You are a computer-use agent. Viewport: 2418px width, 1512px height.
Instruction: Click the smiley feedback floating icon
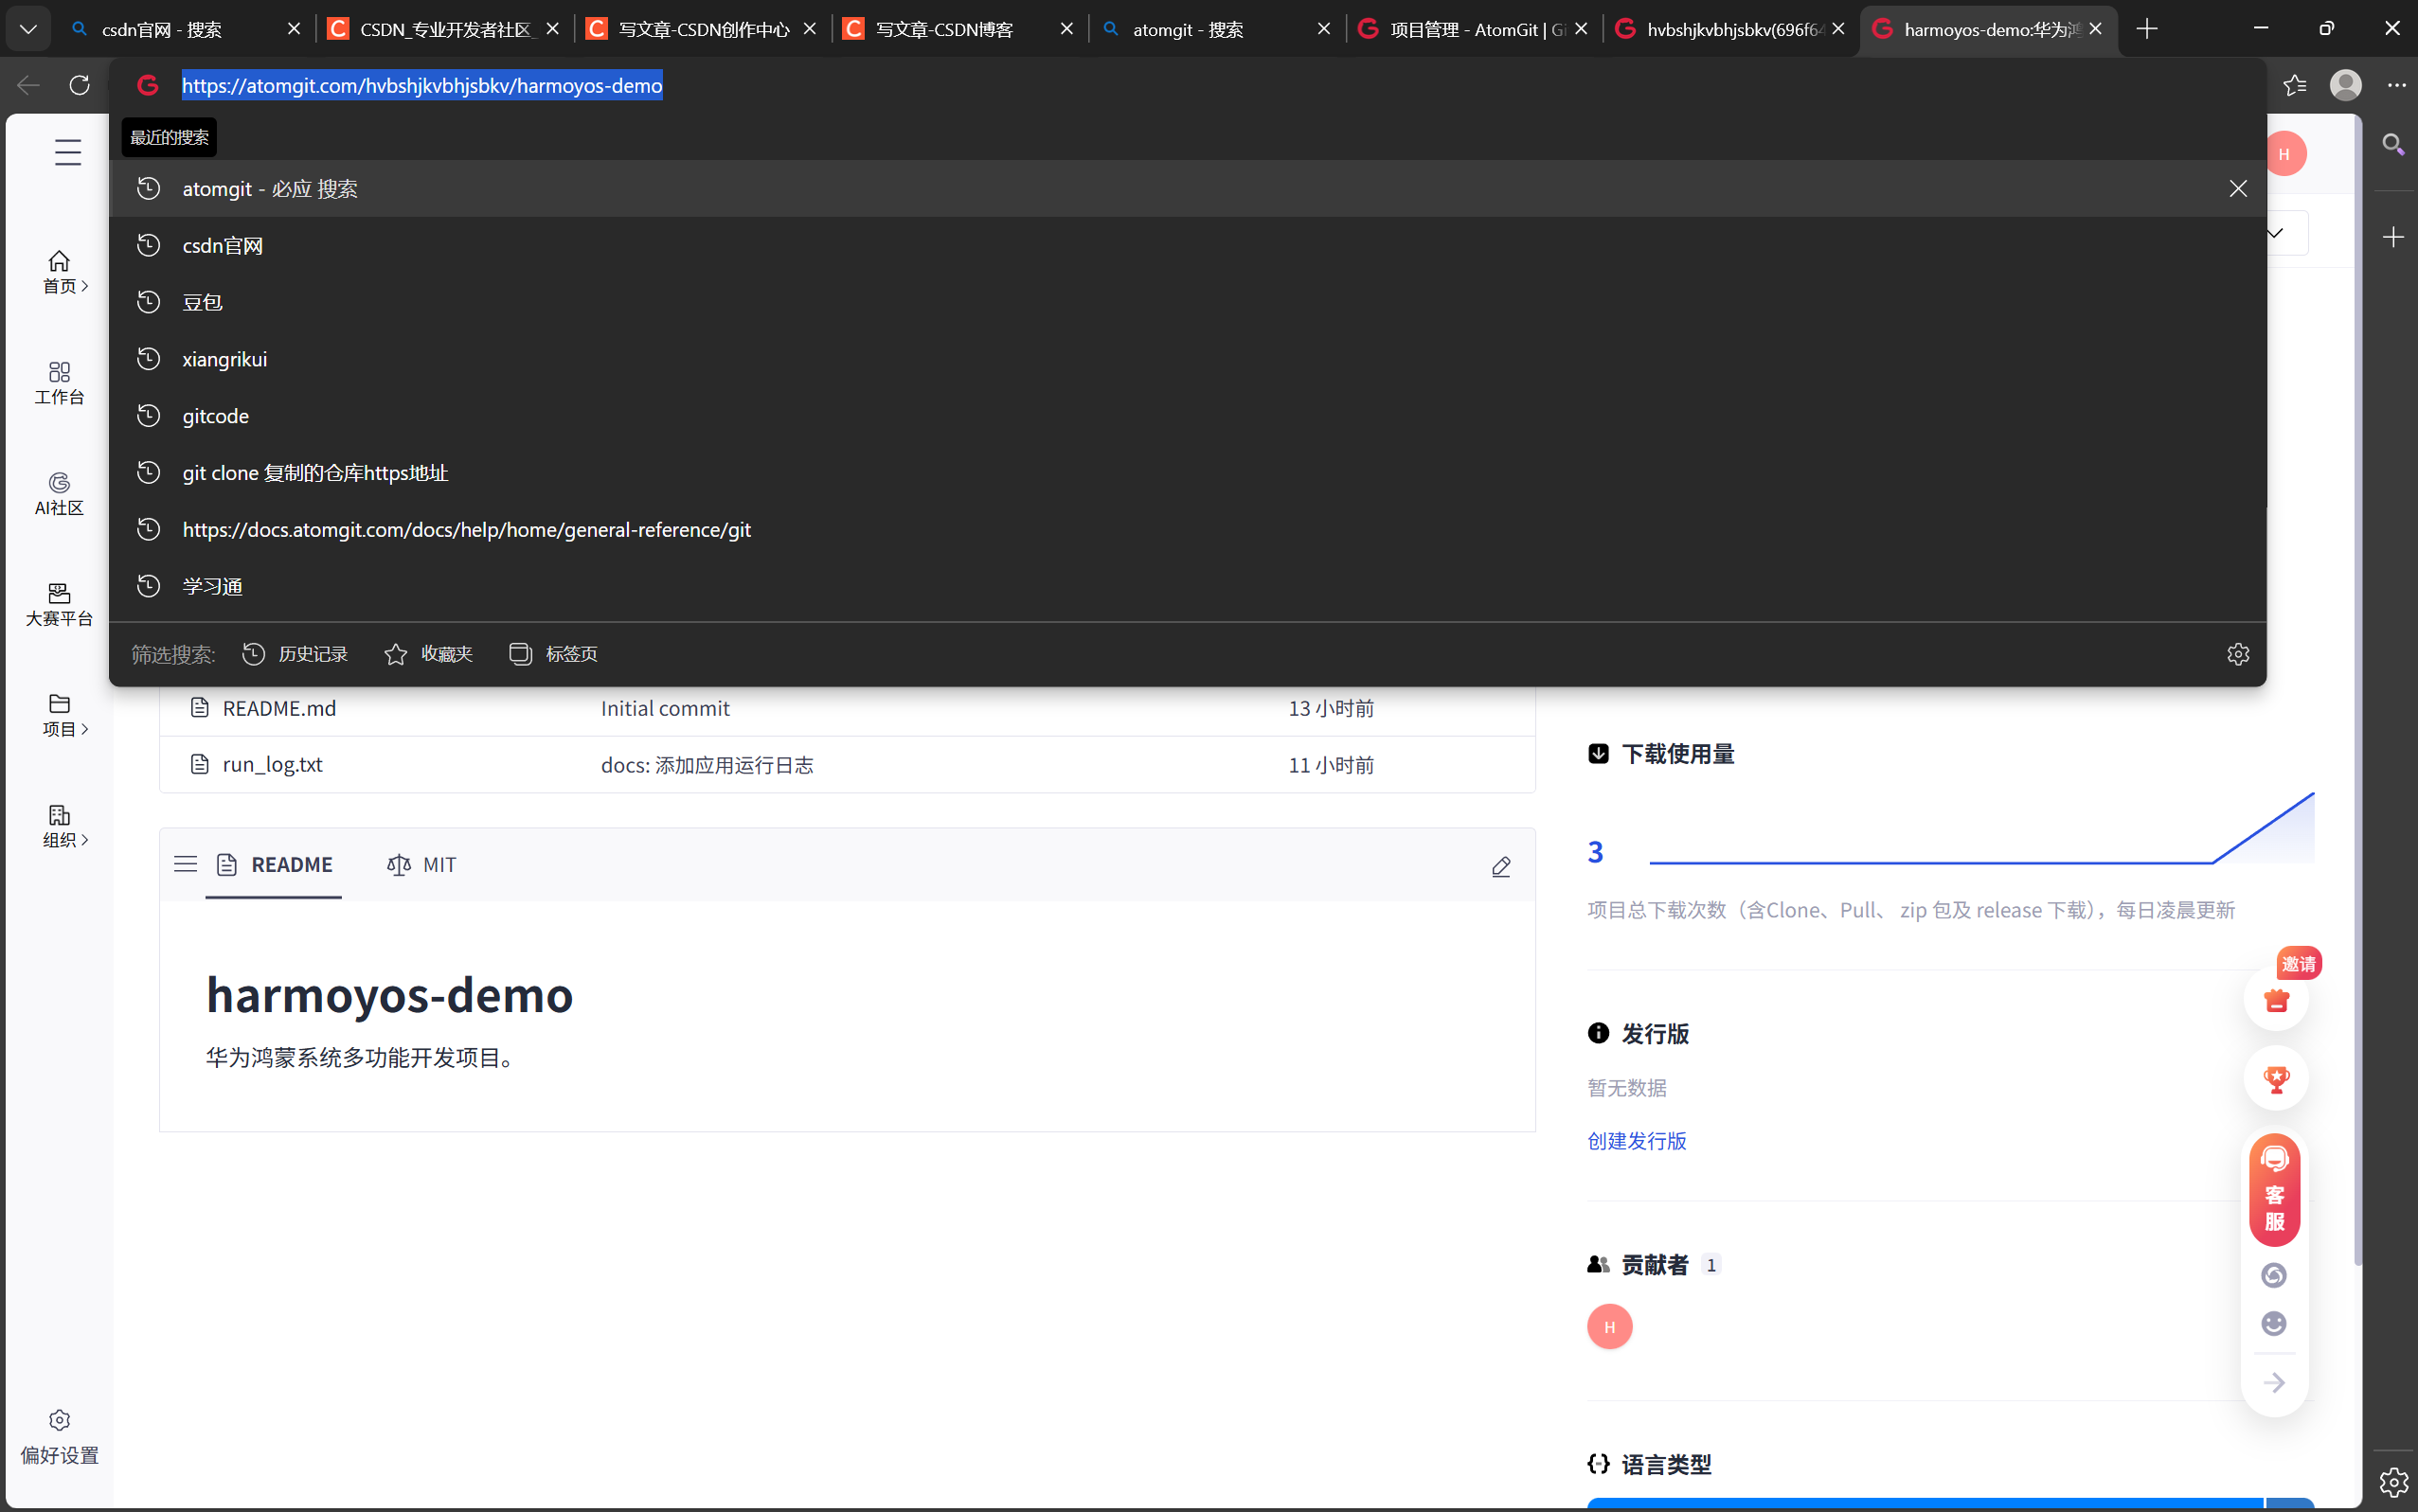click(2274, 1324)
